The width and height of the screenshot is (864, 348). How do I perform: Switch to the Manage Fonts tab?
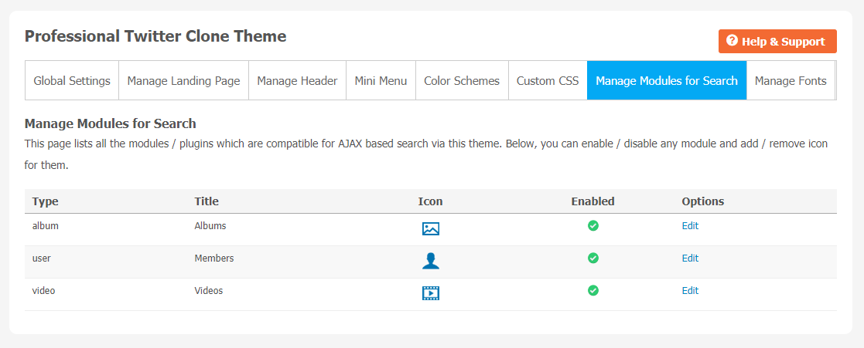[x=791, y=81]
